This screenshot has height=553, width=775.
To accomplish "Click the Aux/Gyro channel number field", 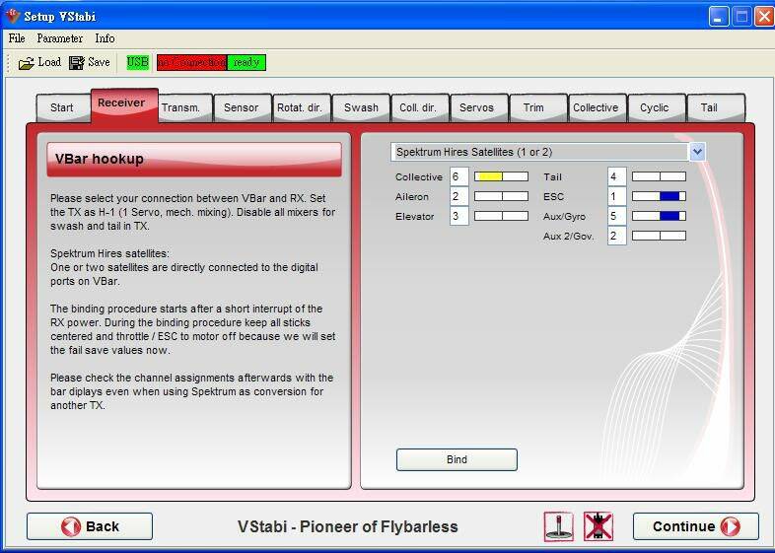I will pos(617,216).
